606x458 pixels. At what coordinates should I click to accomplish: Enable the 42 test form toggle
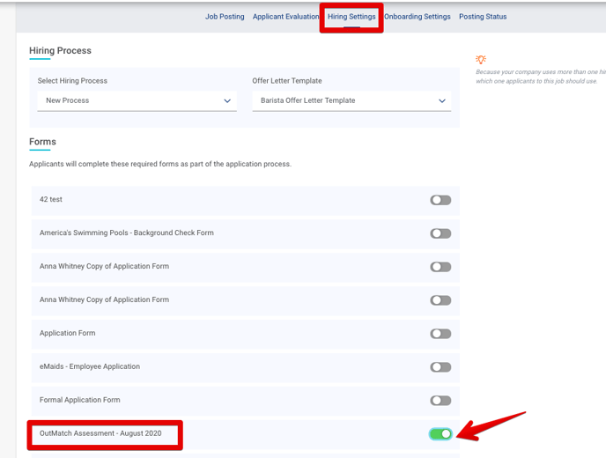pyautogui.click(x=440, y=200)
